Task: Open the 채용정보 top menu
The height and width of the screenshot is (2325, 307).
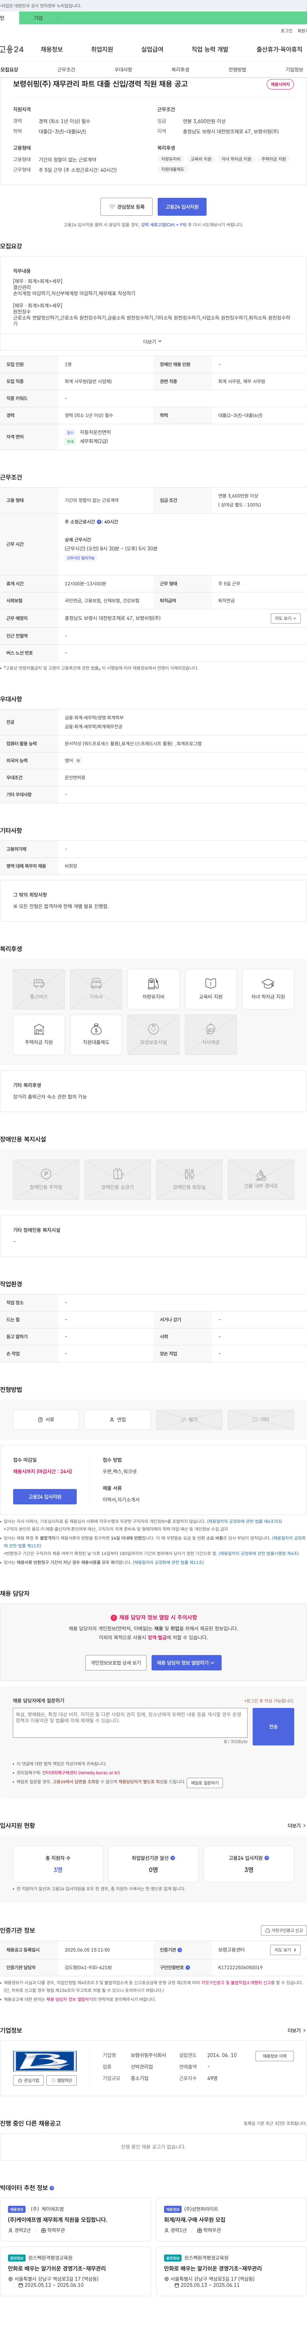Action: coord(51,50)
